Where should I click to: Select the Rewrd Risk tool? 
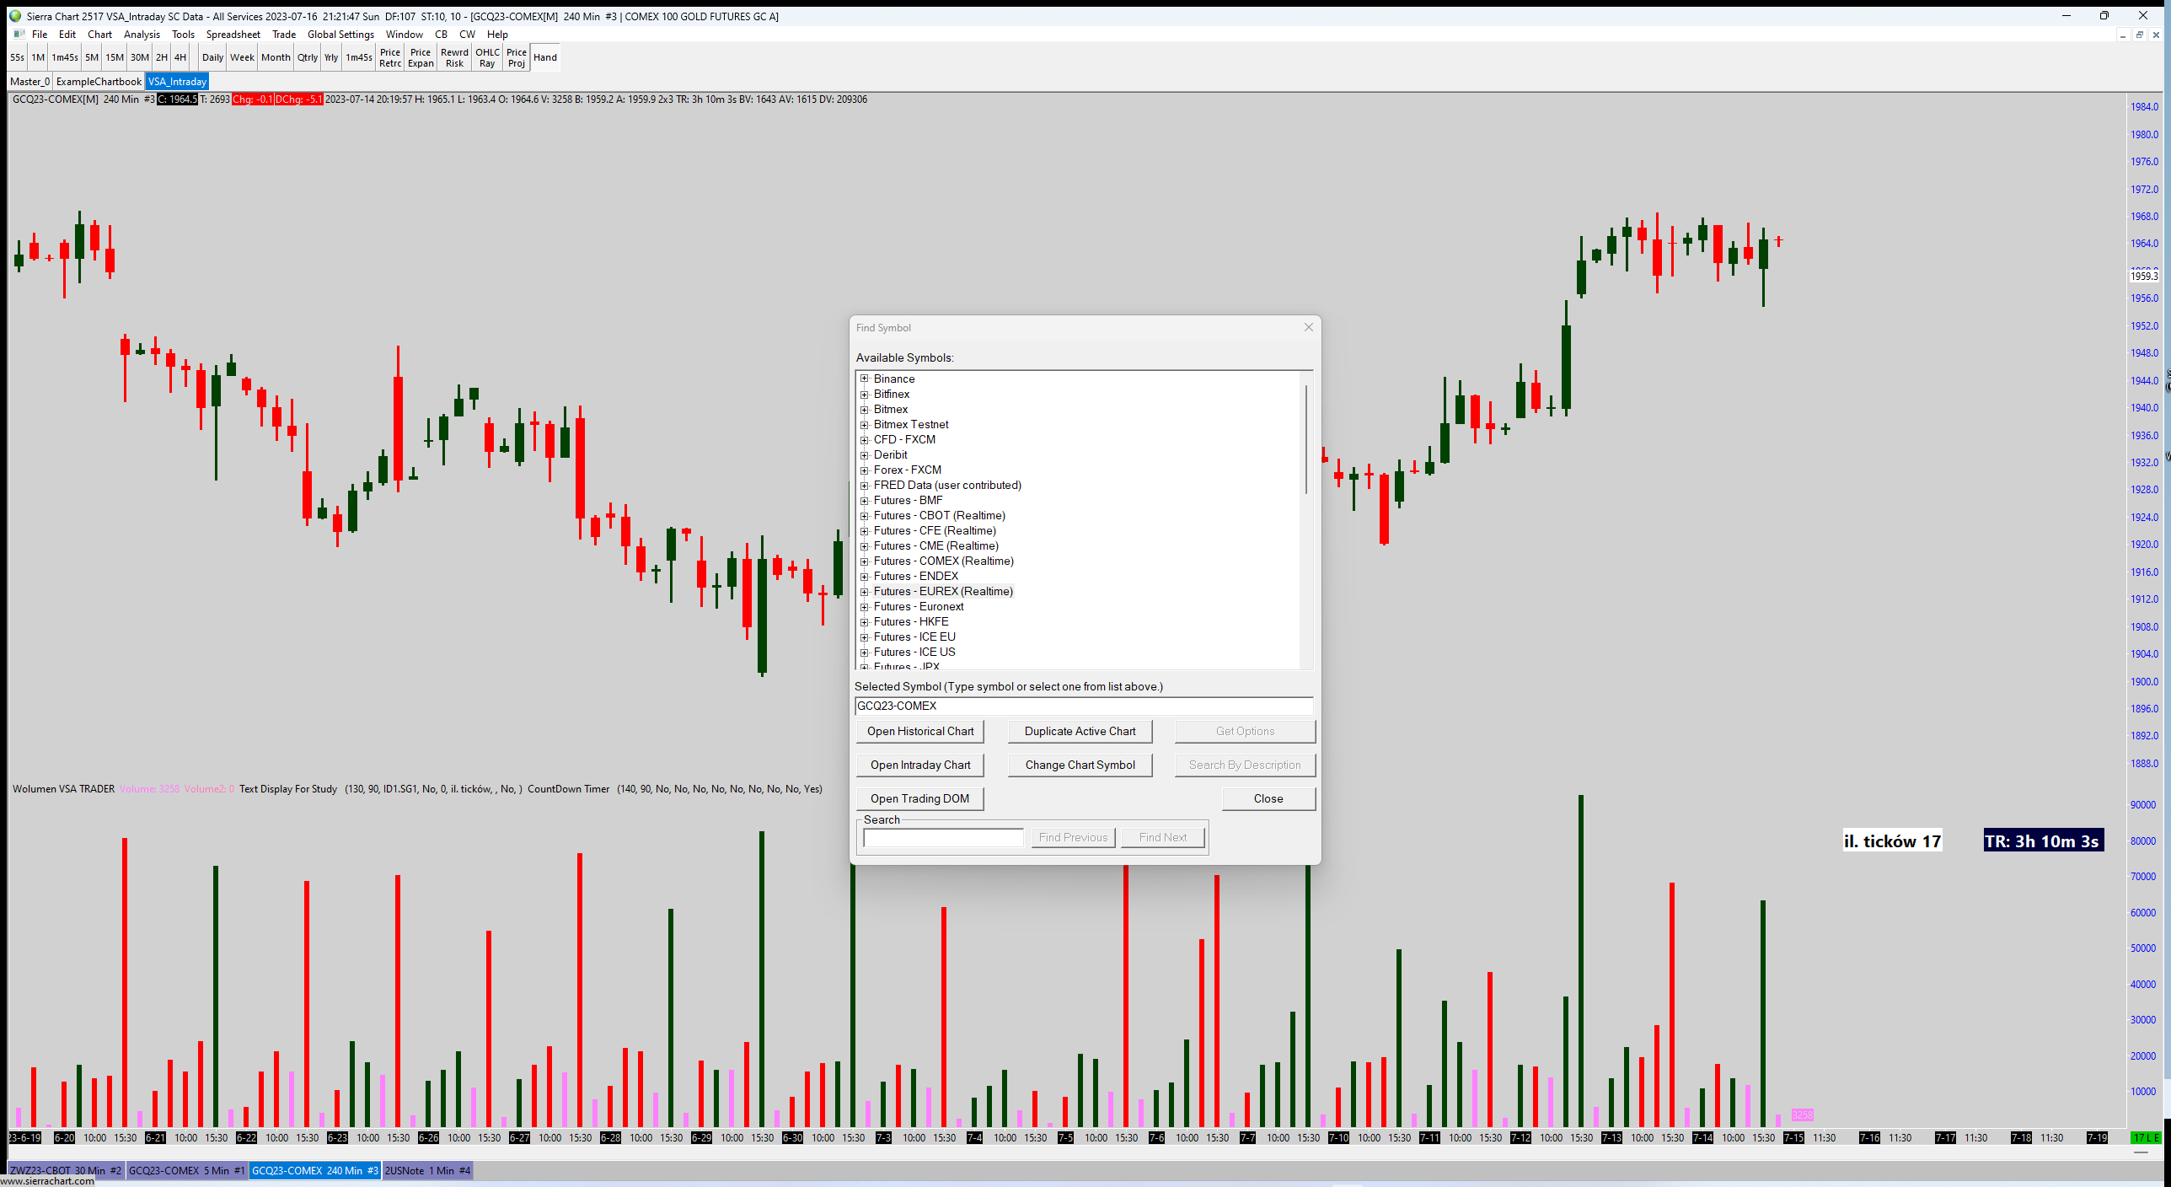pyautogui.click(x=454, y=57)
